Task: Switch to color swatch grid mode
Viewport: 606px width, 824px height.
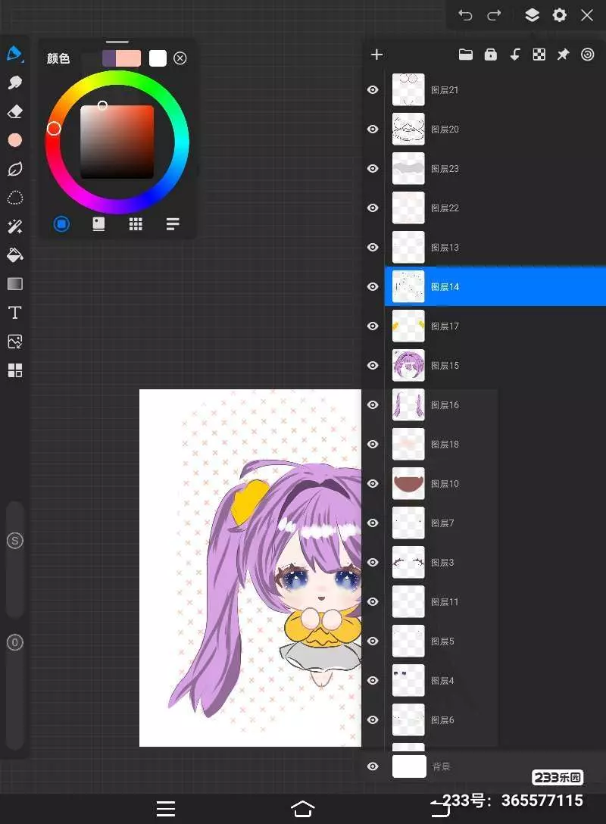Action: 136,224
